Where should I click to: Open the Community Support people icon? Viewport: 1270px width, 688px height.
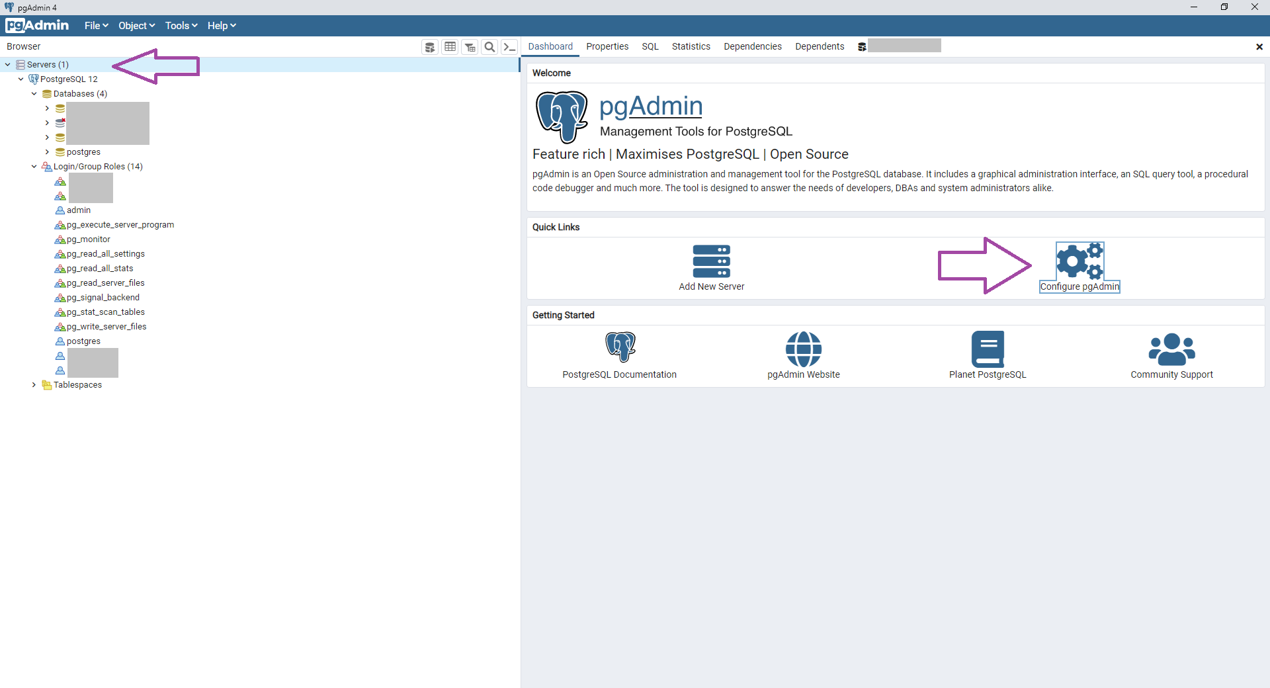[x=1171, y=349]
